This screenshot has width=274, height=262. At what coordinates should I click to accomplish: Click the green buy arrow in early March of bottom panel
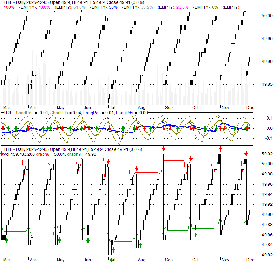[7, 240]
